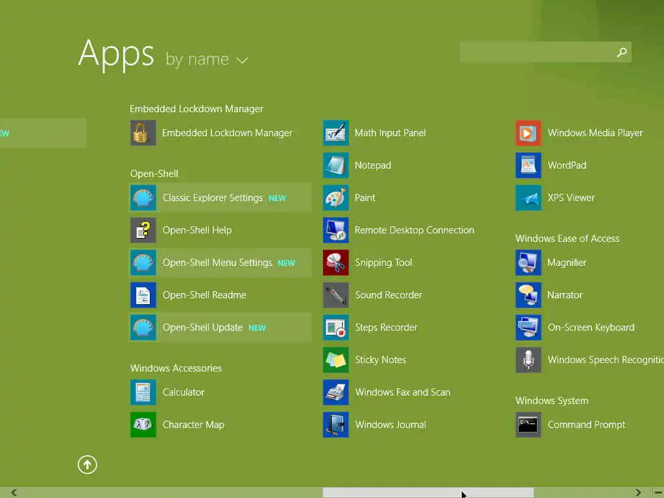
Task: Open the Windows Journal icon
Action: point(336,425)
